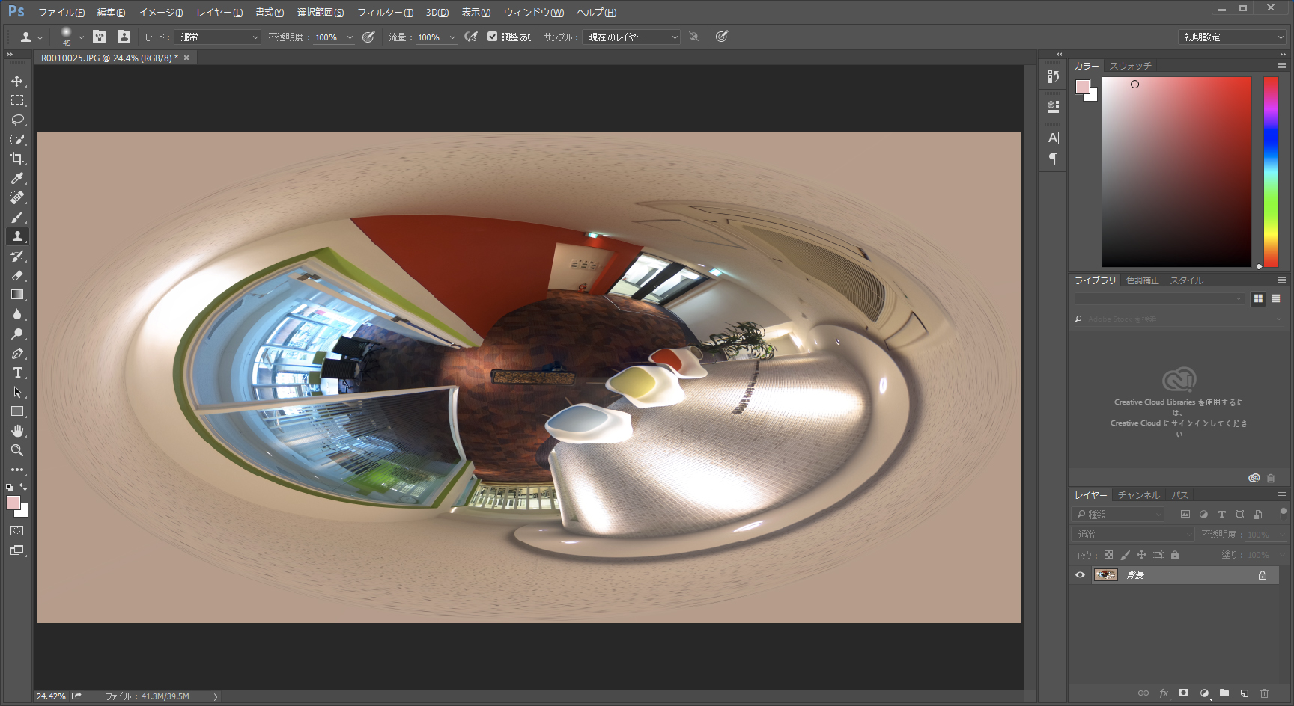1294x706 pixels.
Task: Select the Horizontal Type tool
Action: (17, 372)
